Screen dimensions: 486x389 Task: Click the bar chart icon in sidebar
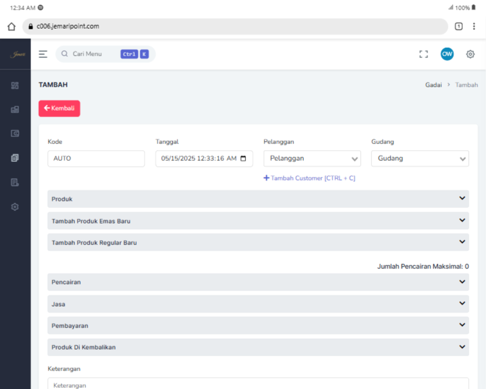pos(15,110)
